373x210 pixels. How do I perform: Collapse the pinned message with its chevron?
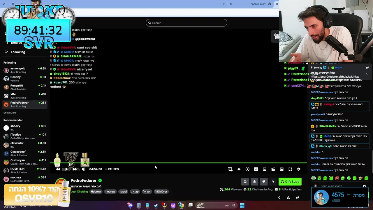[367, 74]
